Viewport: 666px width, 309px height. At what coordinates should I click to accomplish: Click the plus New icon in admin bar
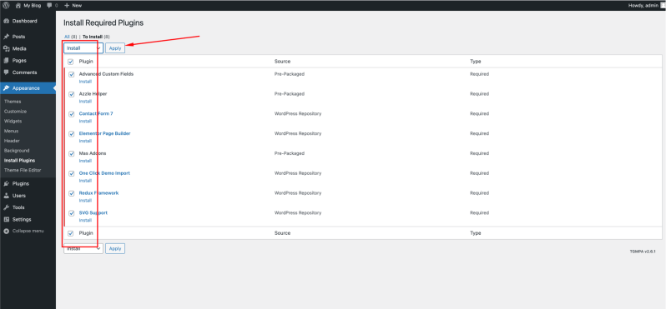[67, 6]
